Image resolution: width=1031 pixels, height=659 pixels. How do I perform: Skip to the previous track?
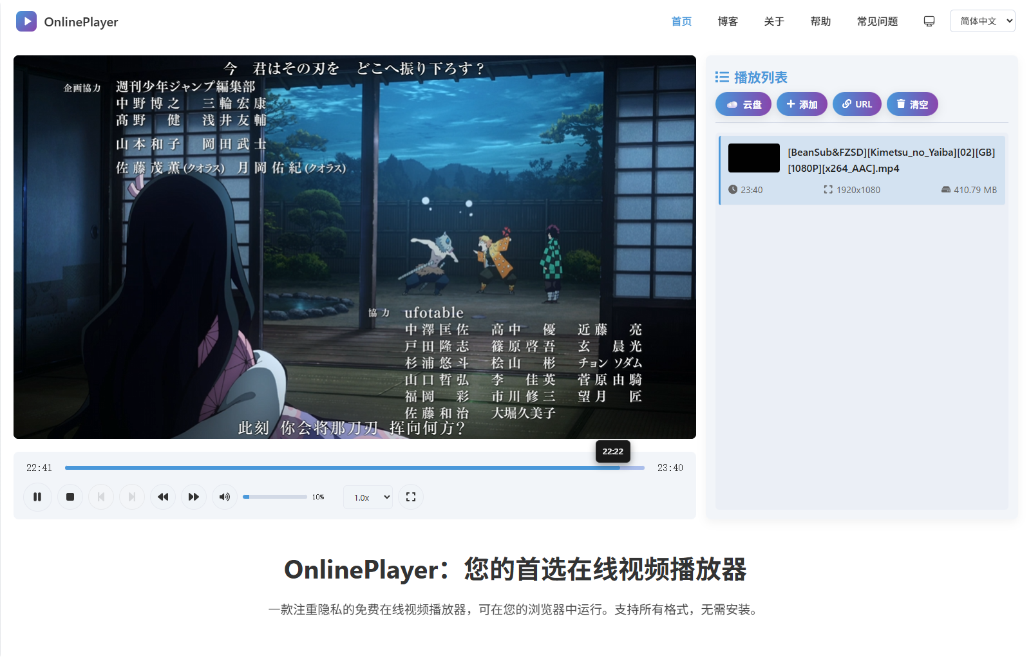point(100,497)
